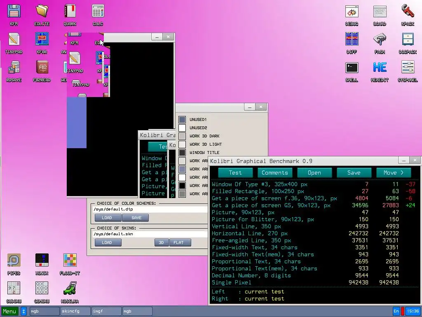Select the UNUSED2 color swatch
The image size is (422, 317).
pos(182,128)
